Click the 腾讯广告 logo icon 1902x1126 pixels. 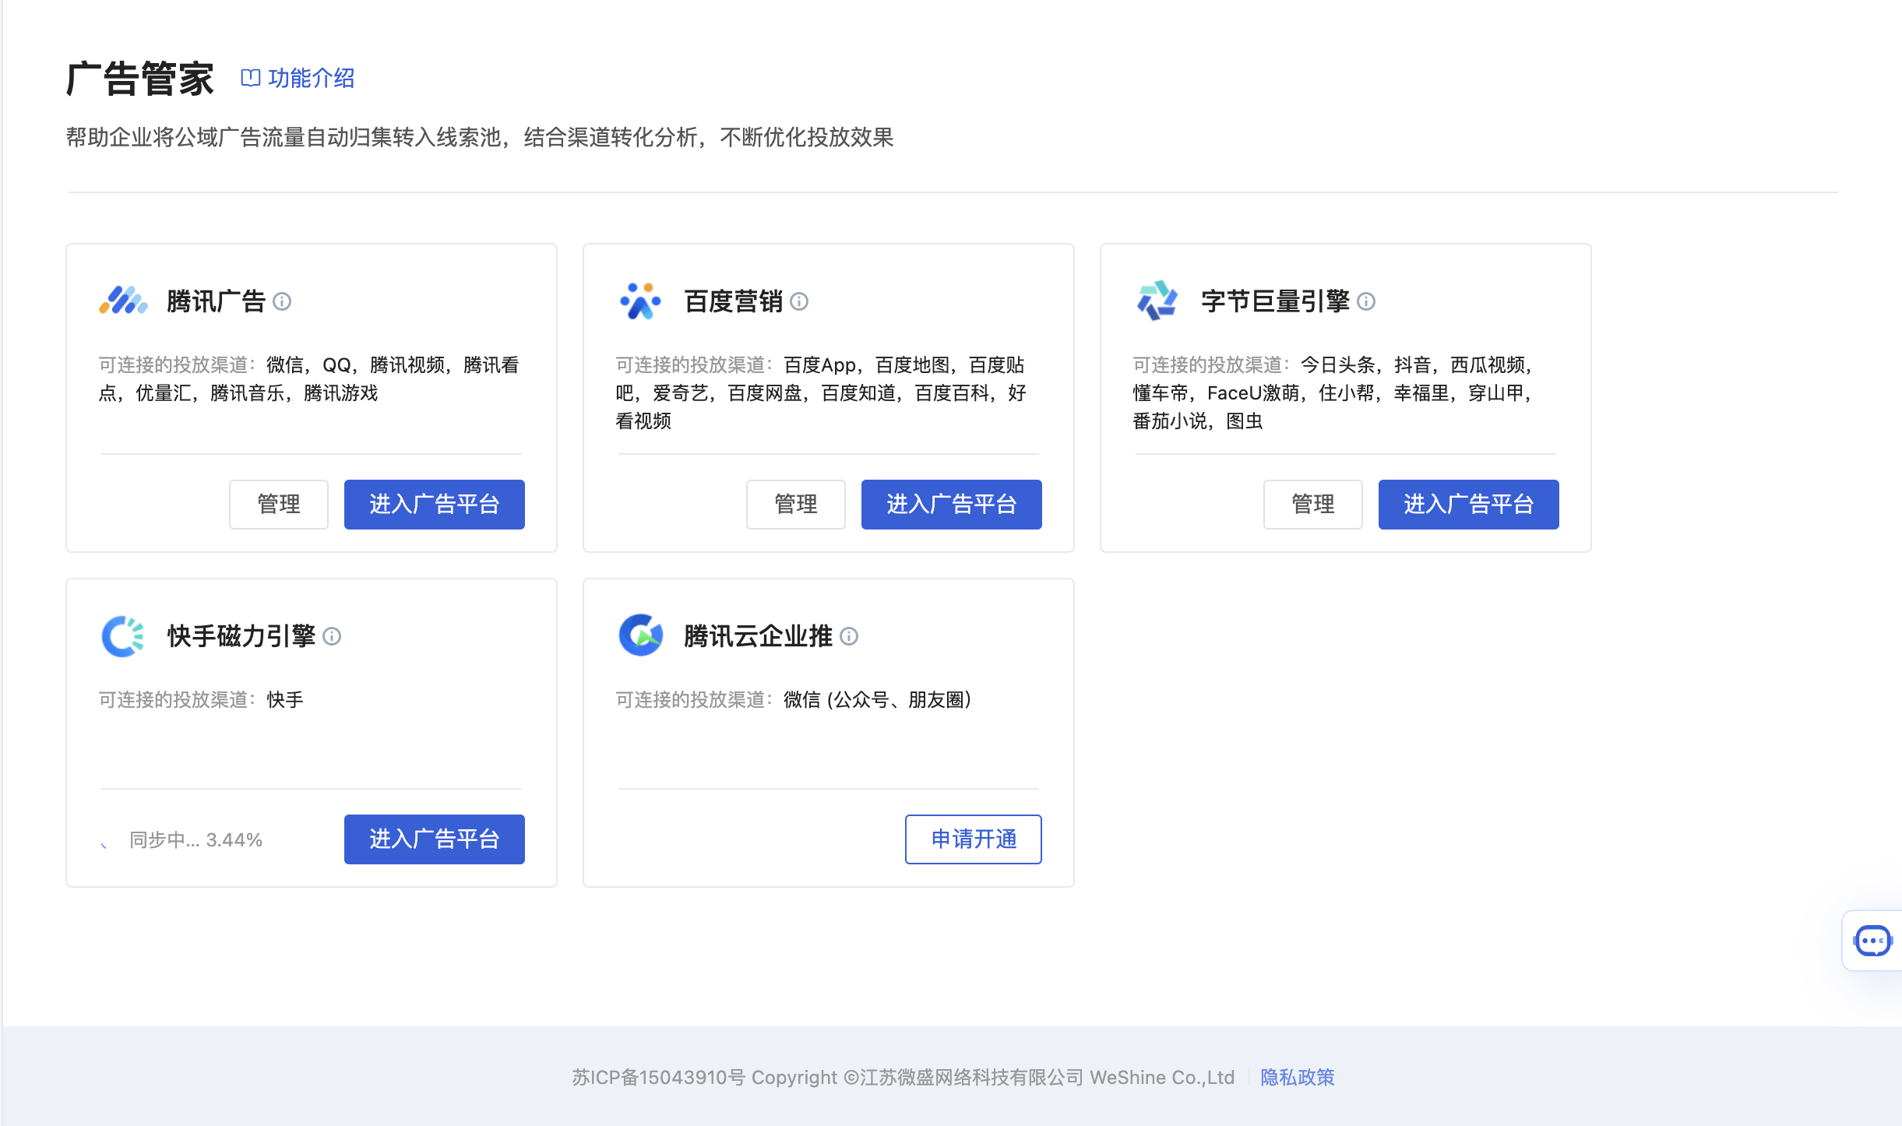[x=123, y=301]
